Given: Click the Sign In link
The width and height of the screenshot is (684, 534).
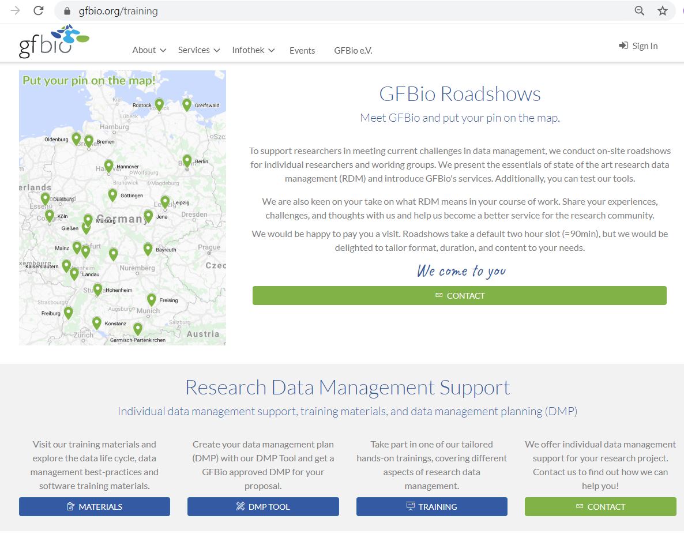Looking at the screenshot, I should pos(638,46).
